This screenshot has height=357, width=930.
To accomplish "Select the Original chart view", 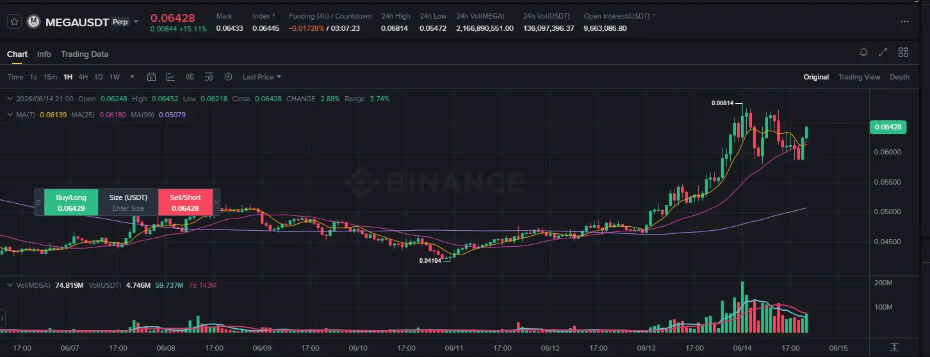I will point(816,77).
